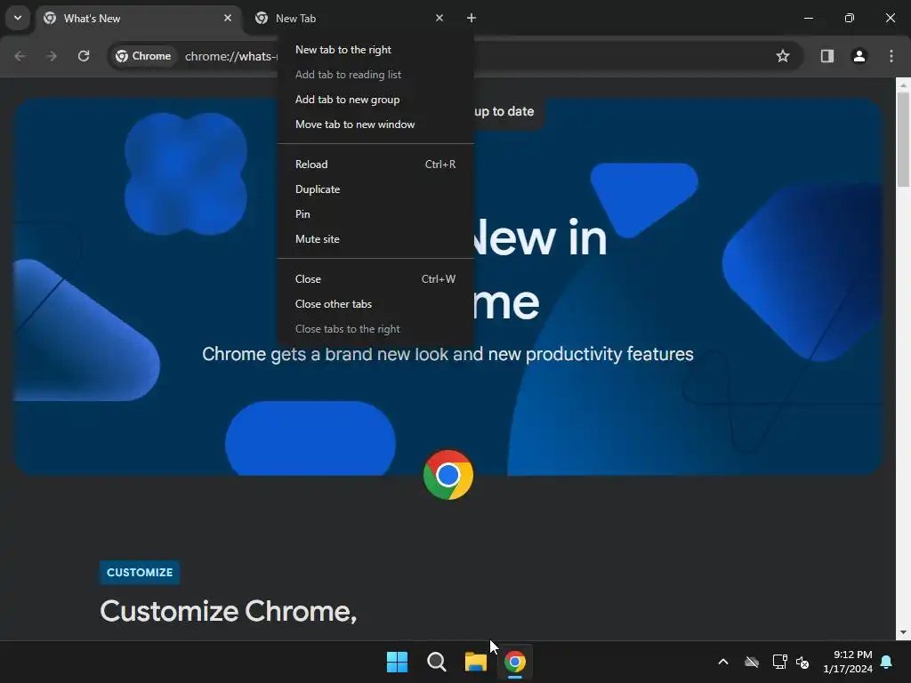Choose Mute site option

pos(376,239)
